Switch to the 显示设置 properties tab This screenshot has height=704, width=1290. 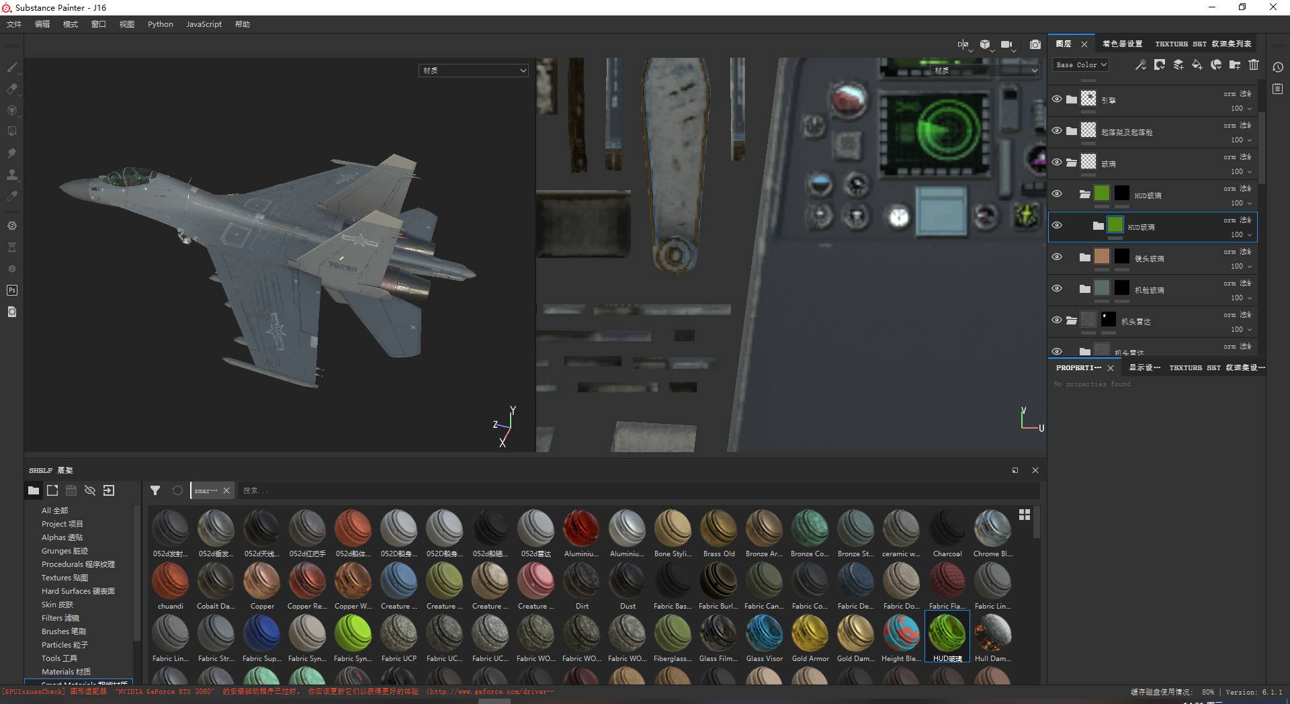[x=1144, y=367]
